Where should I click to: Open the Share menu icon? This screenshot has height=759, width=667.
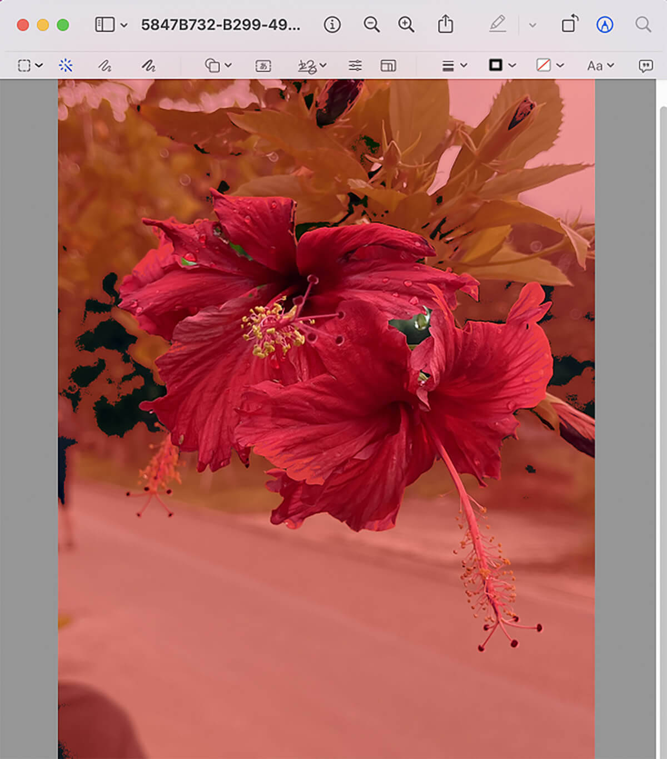(445, 24)
